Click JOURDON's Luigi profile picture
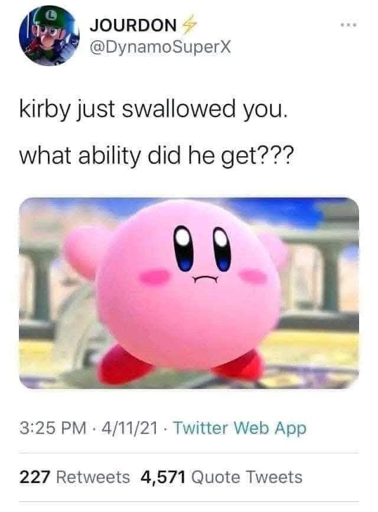Screen dimensions: 378x512 pyautogui.click(x=49, y=35)
